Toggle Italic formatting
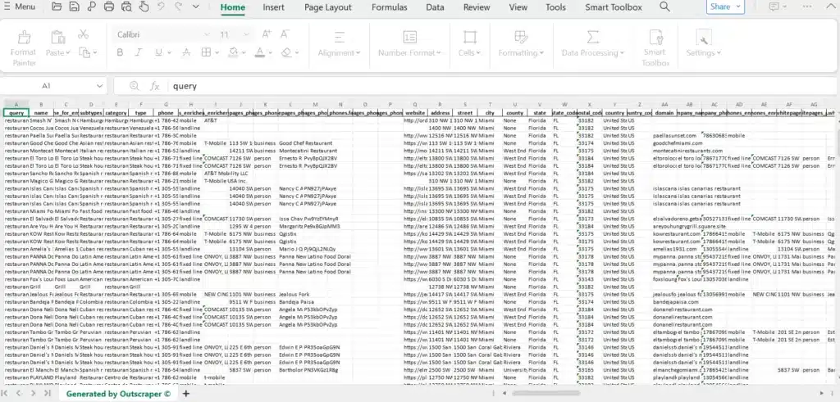The height and width of the screenshot is (402, 840). tap(138, 52)
